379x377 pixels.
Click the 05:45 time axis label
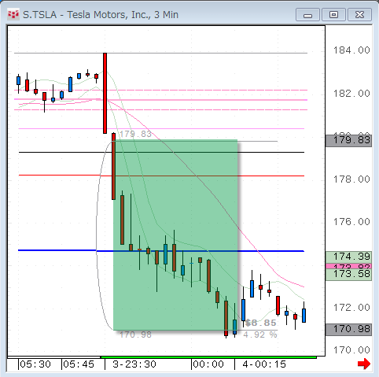[79, 364]
